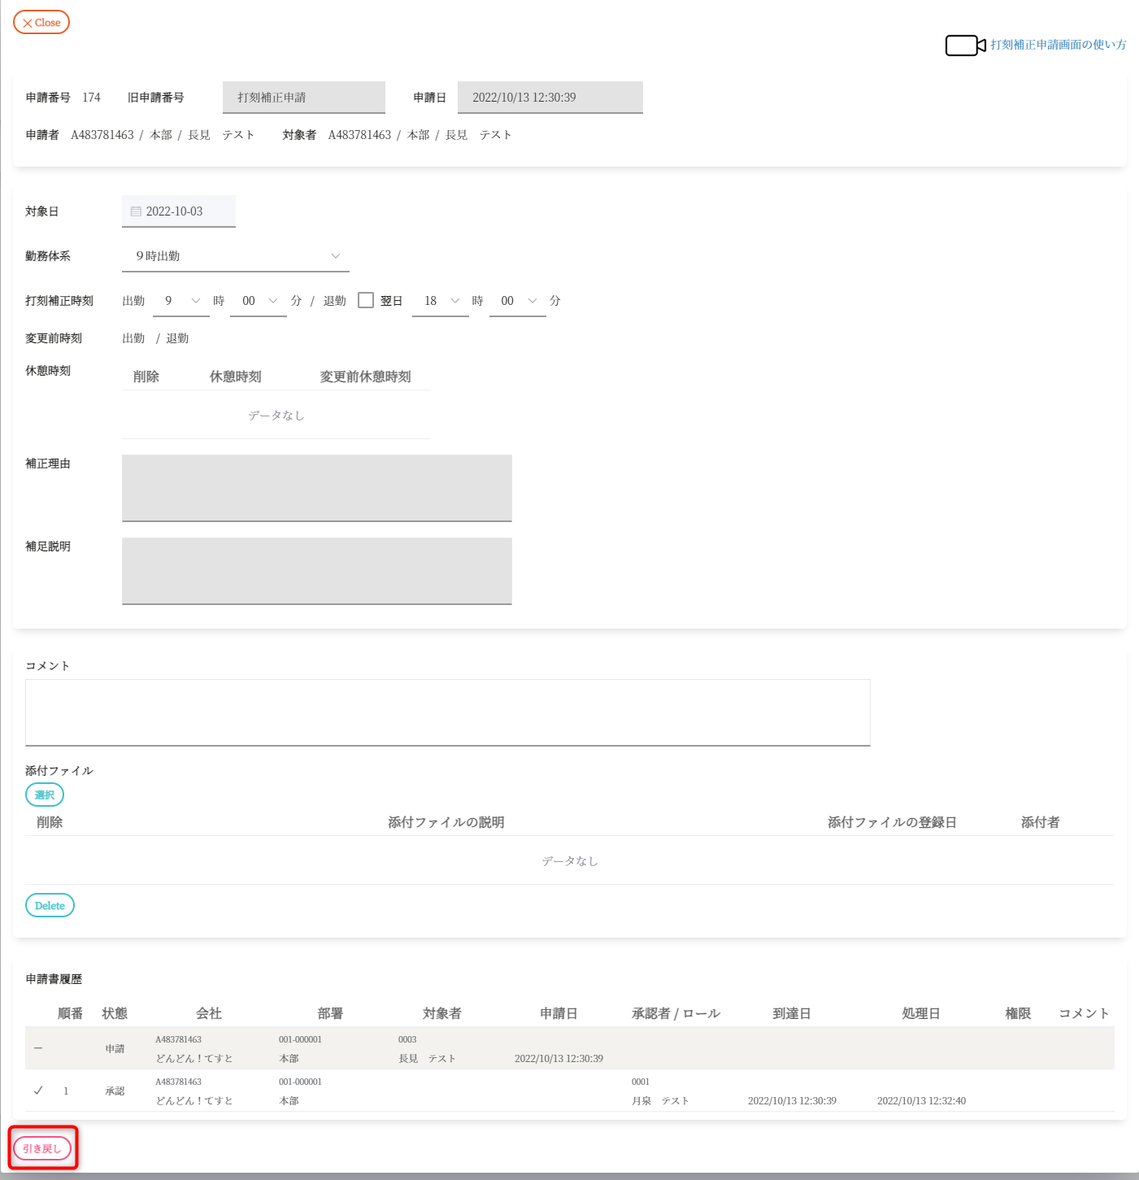
Task: Toggle the 翌日 checkbox
Action: [x=366, y=300]
